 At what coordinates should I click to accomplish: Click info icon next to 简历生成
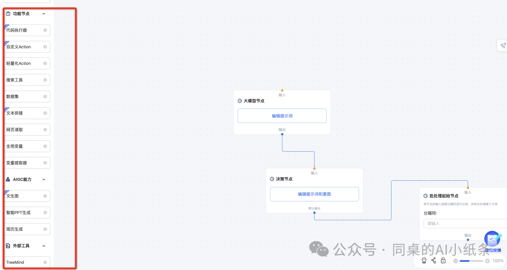45,229
